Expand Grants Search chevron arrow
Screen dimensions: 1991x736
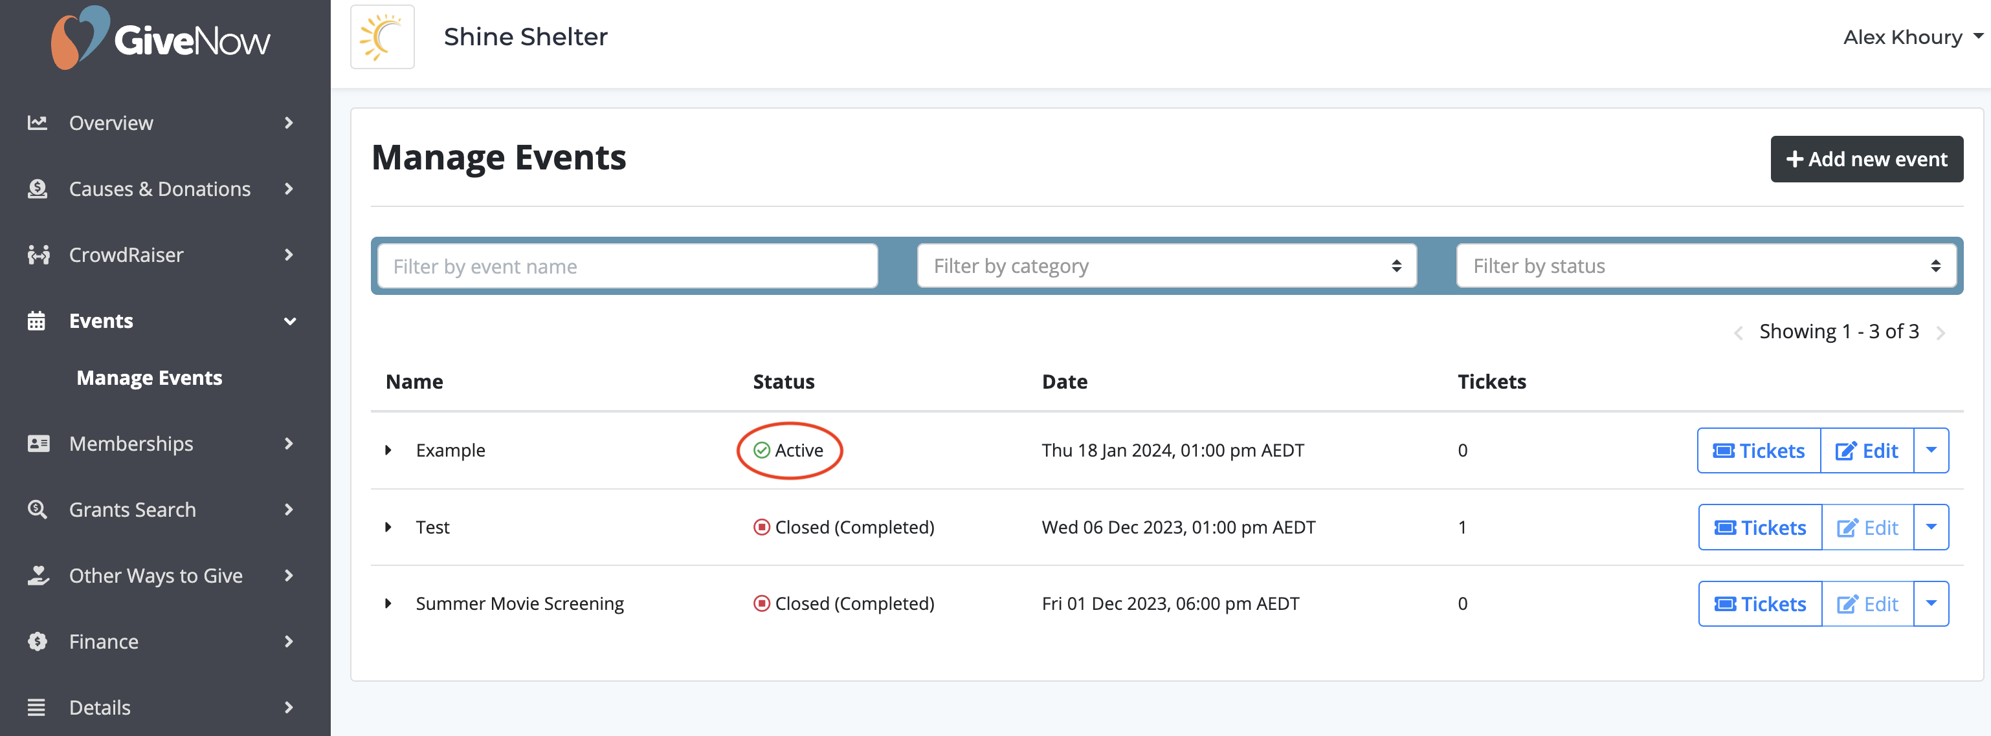(x=289, y=510)
